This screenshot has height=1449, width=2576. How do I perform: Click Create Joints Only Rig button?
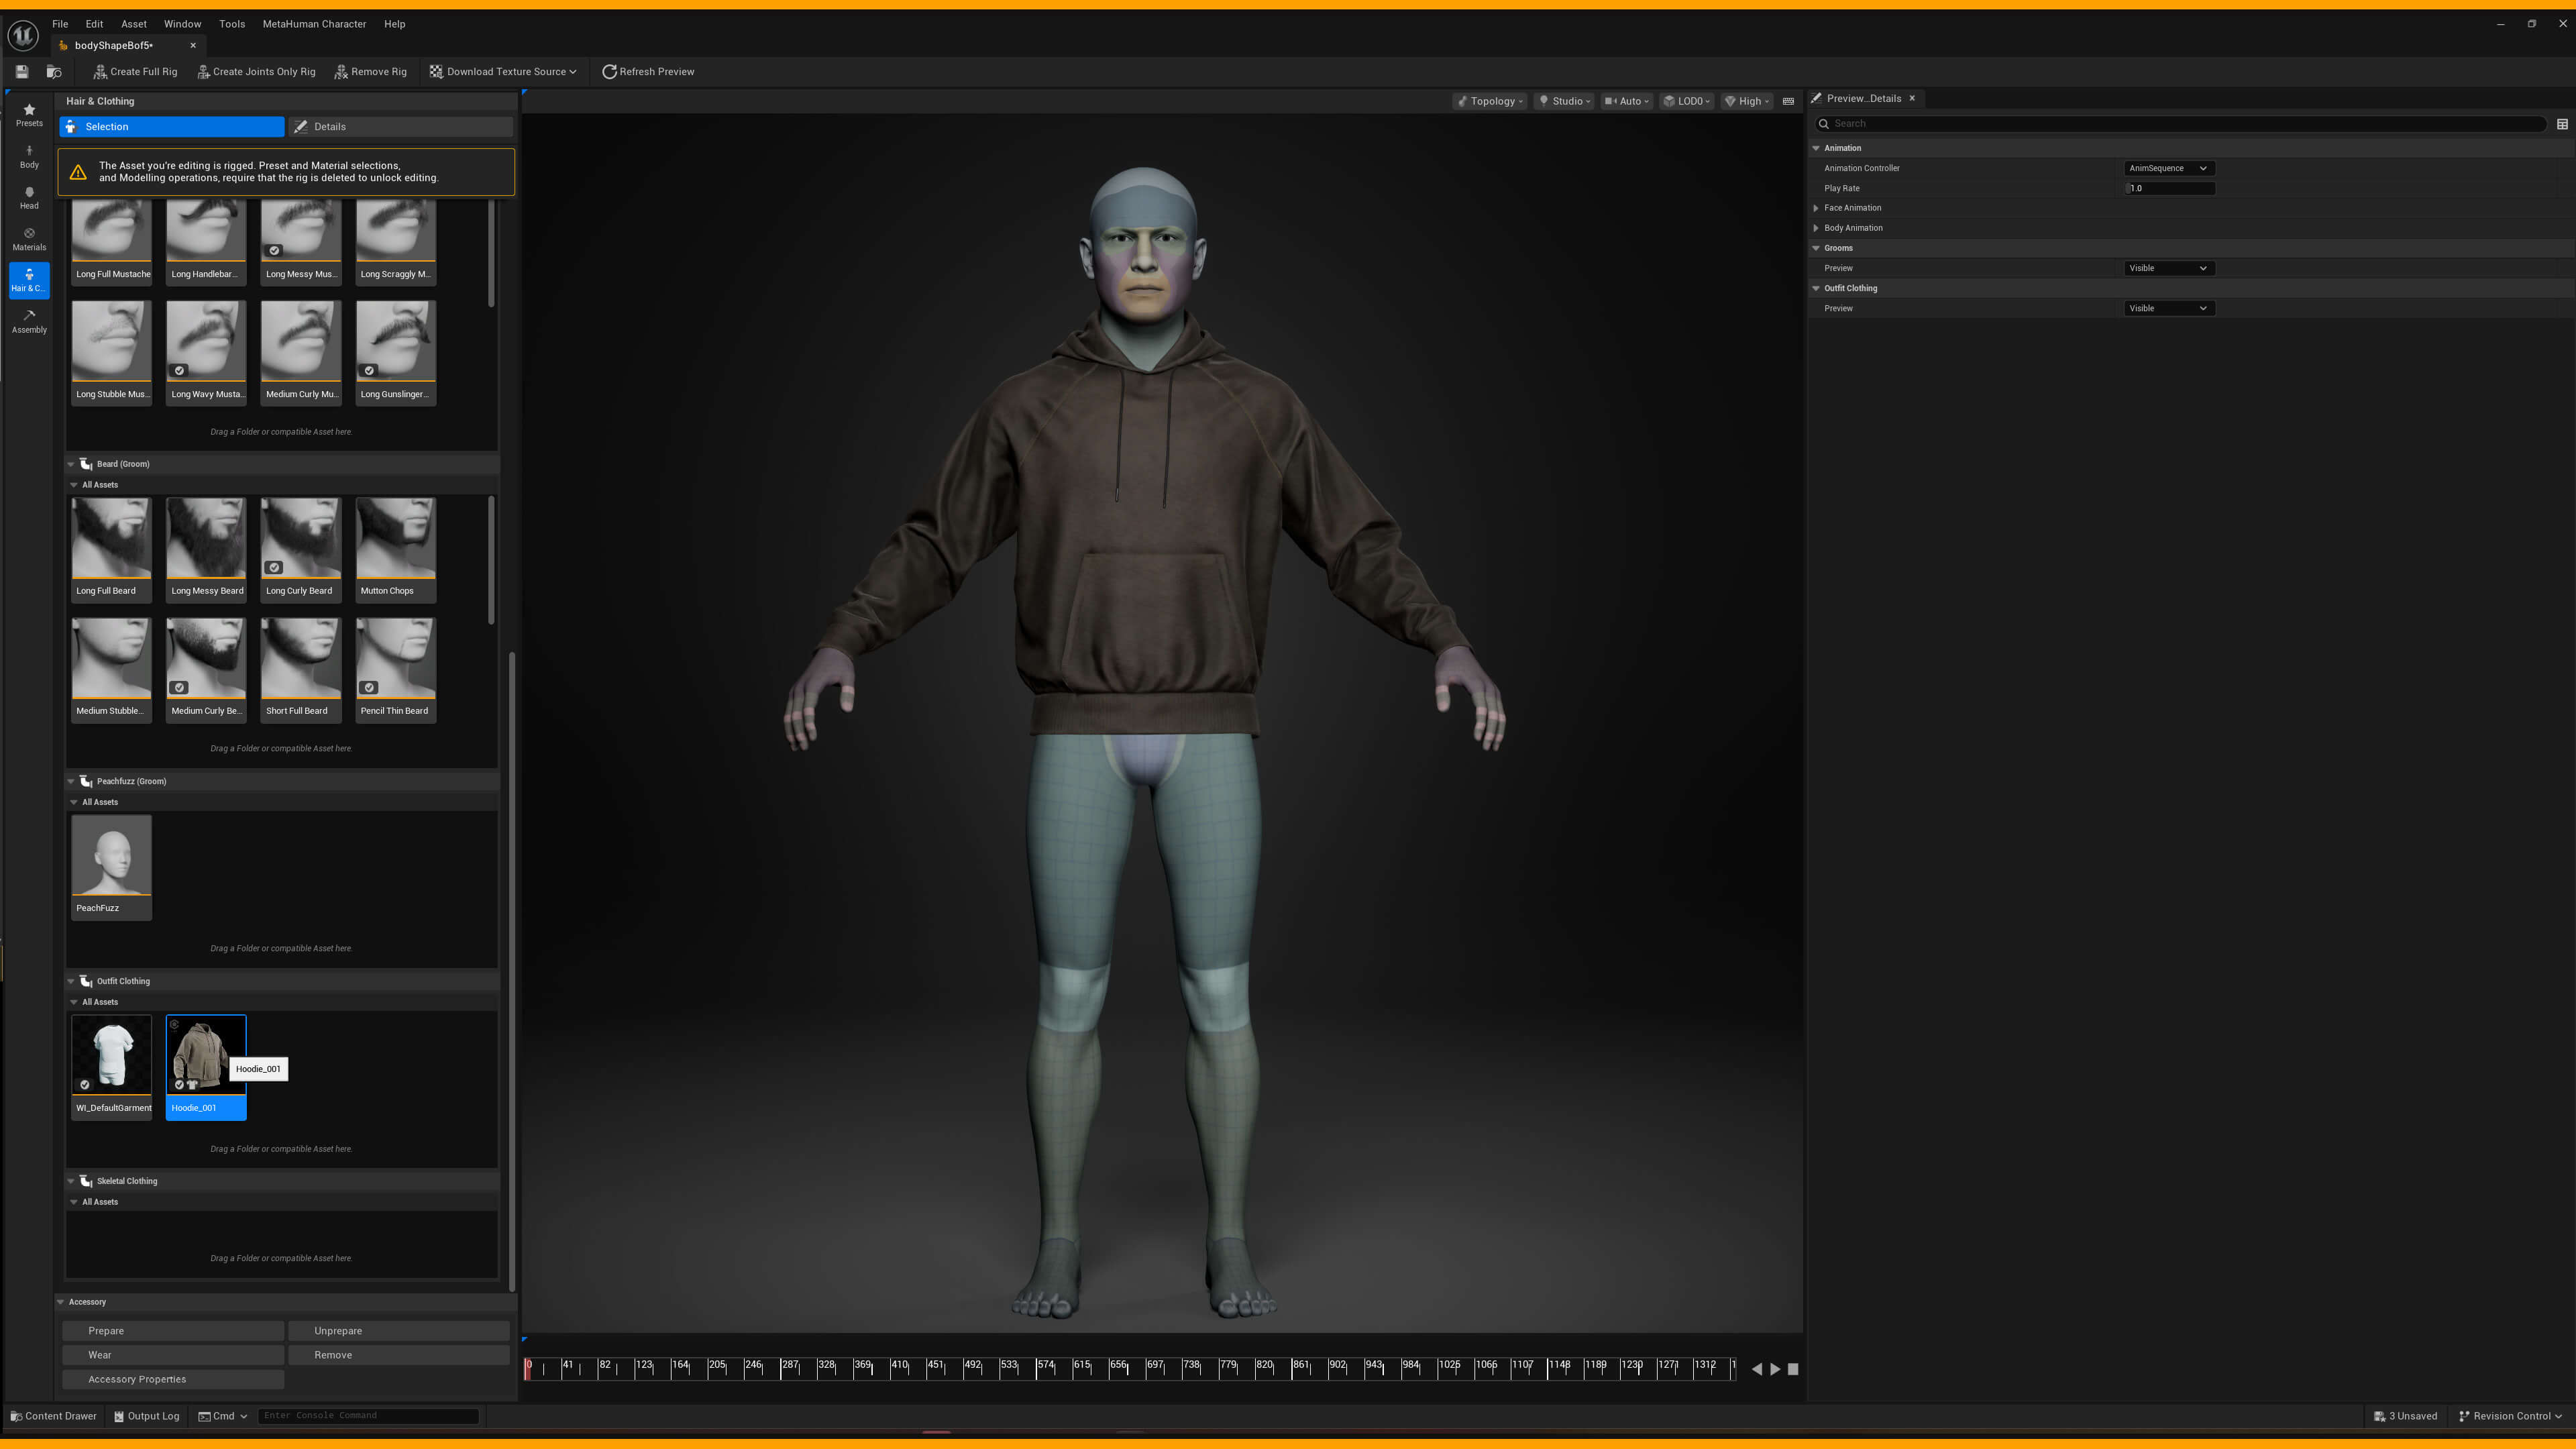(x=256, y=71)
